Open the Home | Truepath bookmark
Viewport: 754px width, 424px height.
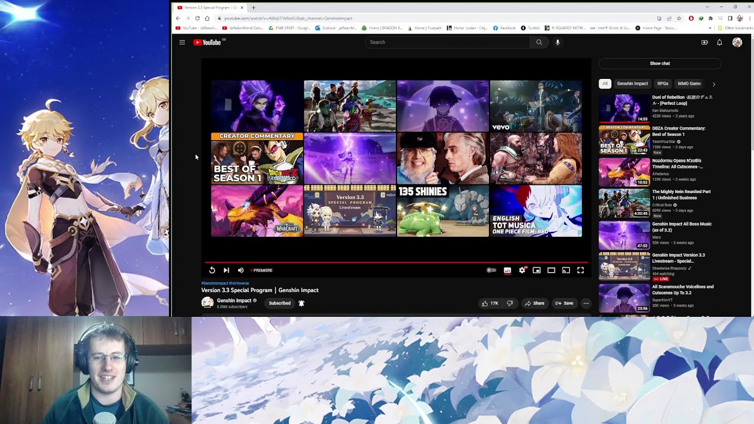pyautogui.click(x=425, y=28)
